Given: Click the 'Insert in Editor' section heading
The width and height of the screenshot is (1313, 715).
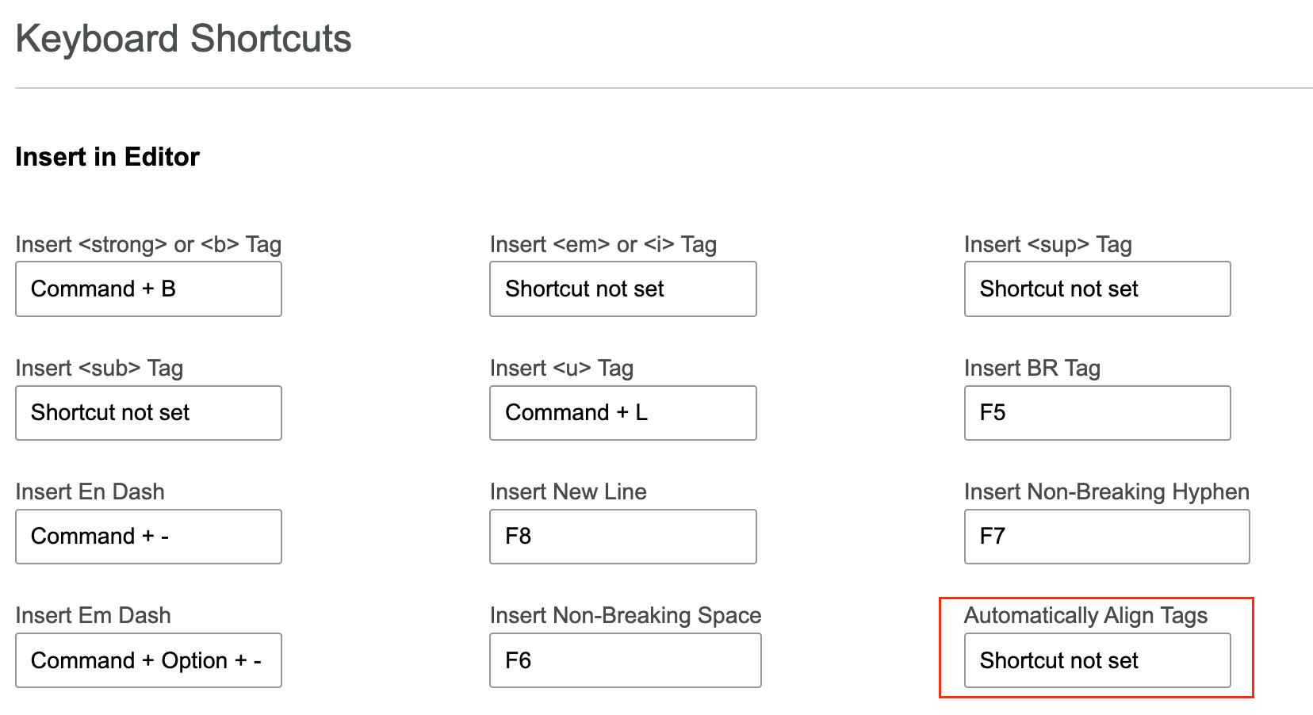Looking at the screenshot, I should [x=107, y=157].
